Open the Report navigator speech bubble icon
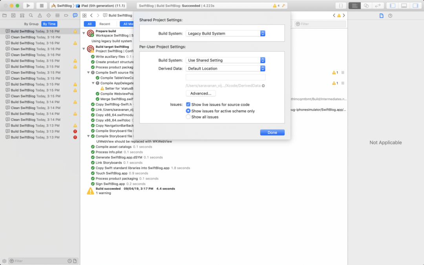The image size is (424, 265). pyautogui.click(x=75, y=15)
